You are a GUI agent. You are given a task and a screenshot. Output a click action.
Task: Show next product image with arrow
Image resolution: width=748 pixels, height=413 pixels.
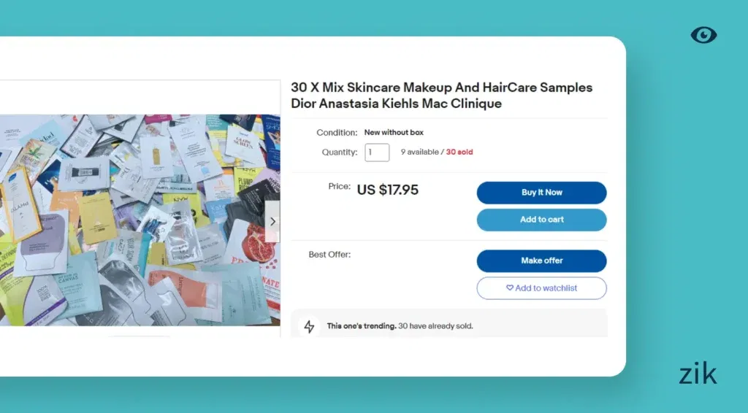[x=272, y=222]
